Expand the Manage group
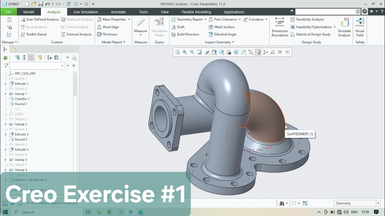The width and height of the screenshot is (385, 216). coord(9,42)
